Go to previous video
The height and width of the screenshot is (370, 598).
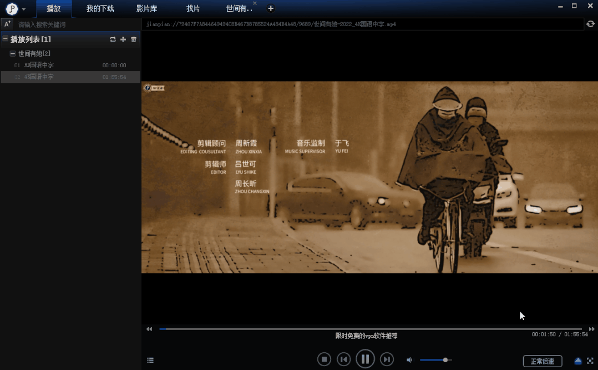343,359
